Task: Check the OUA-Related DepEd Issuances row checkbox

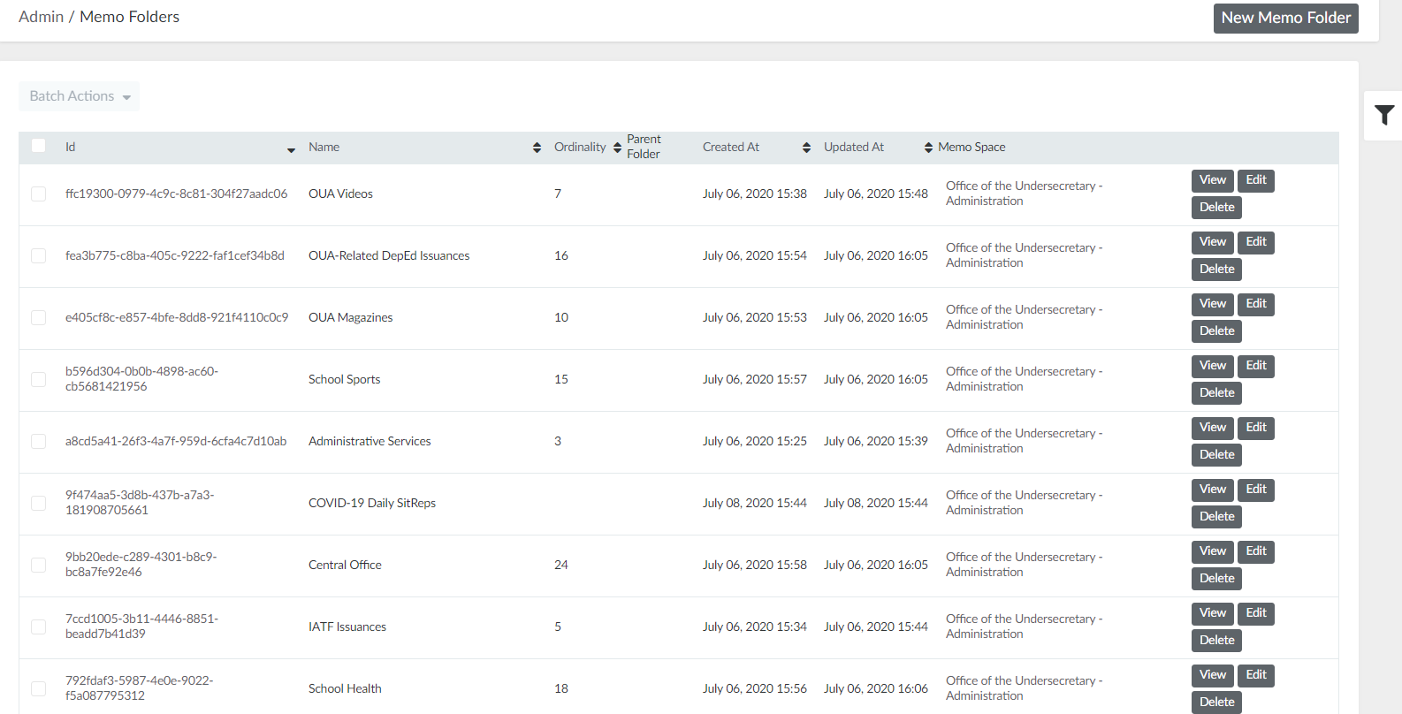Action: point(39,255)
